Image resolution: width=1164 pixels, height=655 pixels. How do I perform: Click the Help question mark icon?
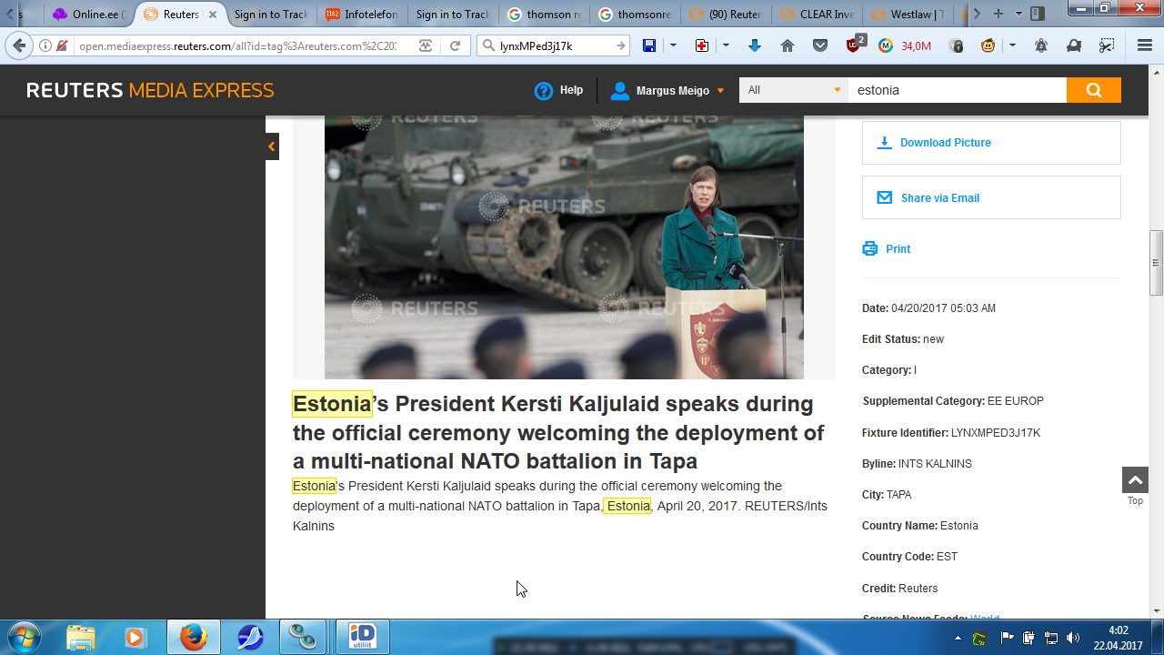point(544,90)
